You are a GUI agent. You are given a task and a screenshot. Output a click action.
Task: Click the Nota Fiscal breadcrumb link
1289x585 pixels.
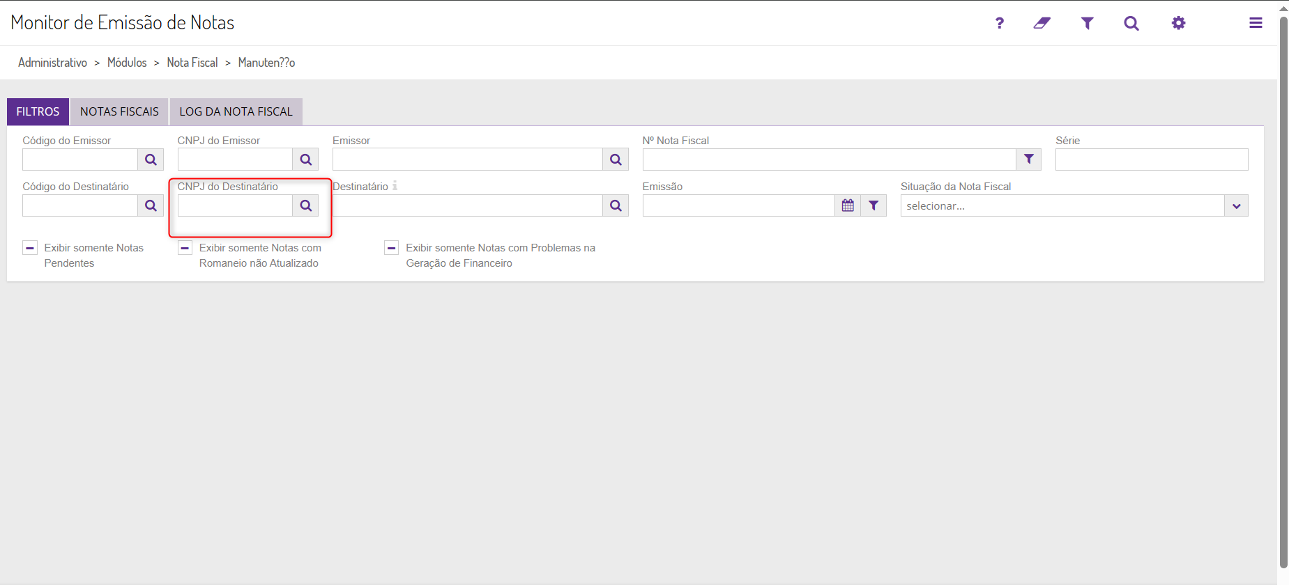pyautogui.click(x=192, y=63)
